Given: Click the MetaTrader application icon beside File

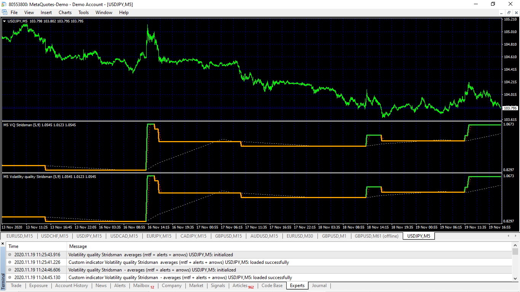Looking at the screenshot, I should (x=4, y=13).
